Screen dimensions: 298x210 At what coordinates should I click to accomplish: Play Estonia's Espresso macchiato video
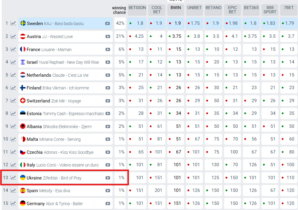(108, 114)
